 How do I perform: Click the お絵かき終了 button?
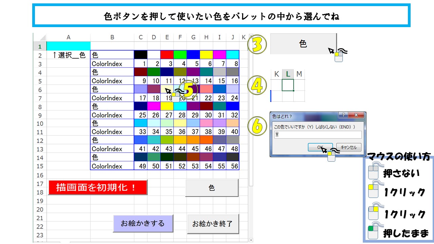point(213,224)
